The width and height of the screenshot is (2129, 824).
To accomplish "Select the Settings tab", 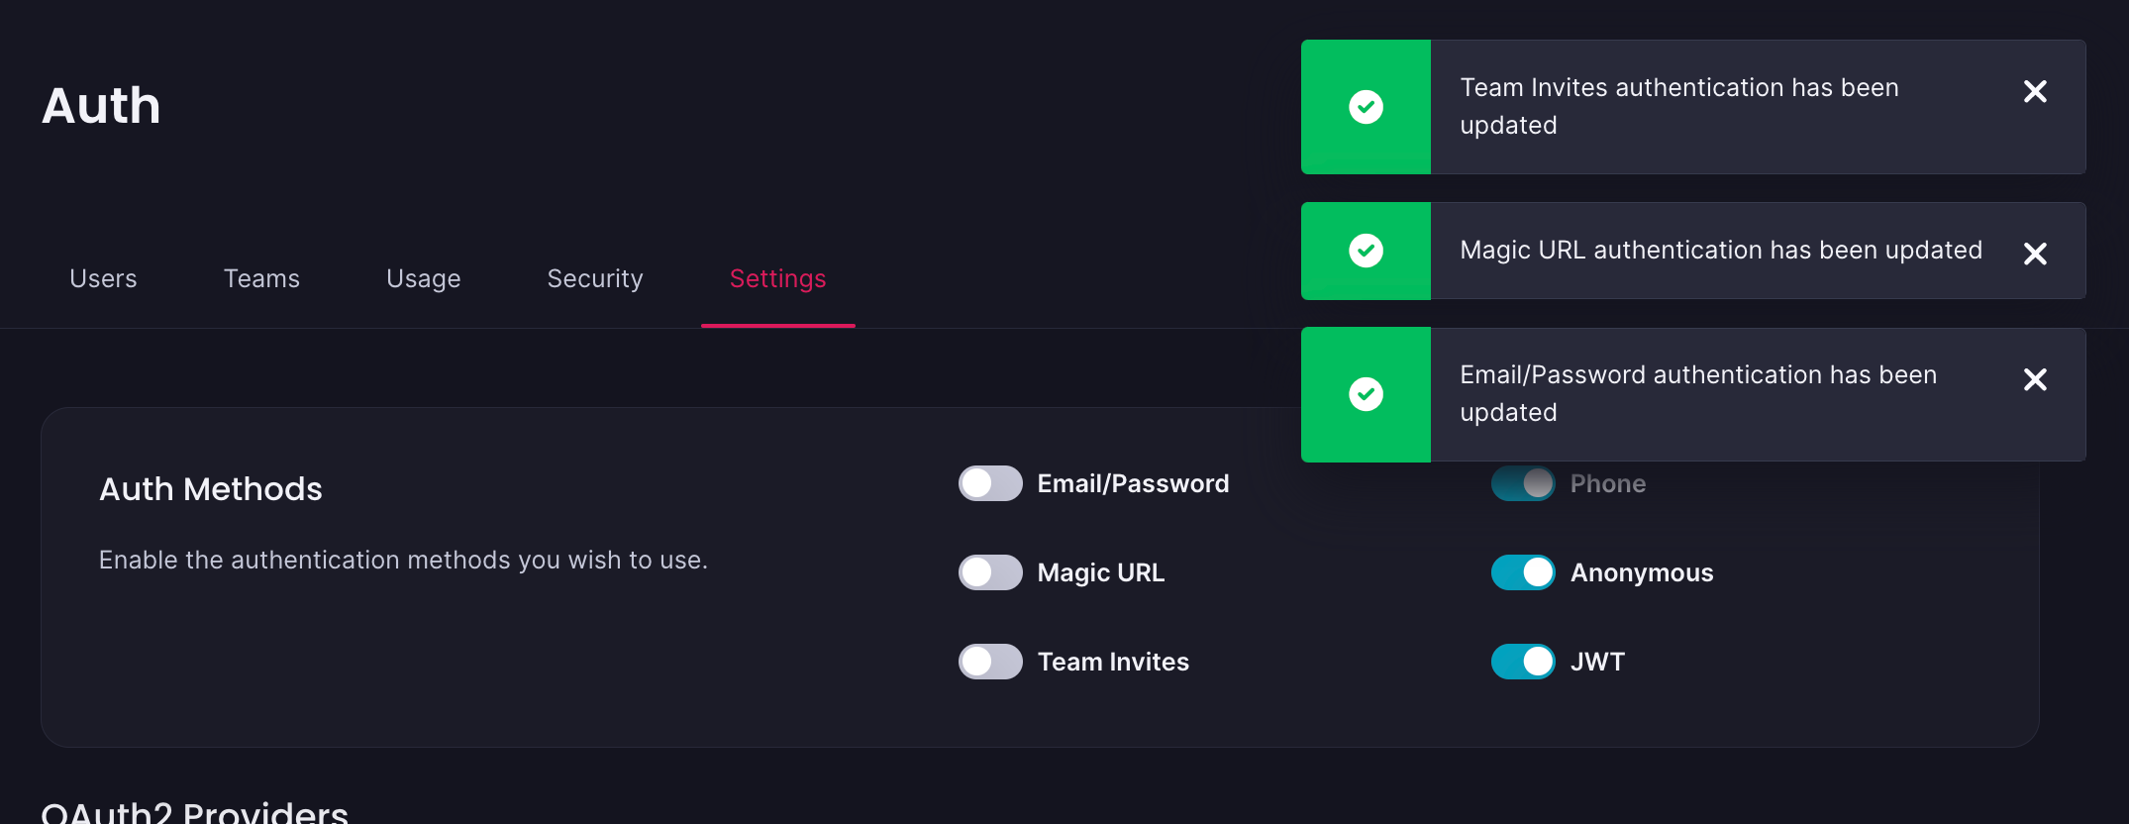I will 777,278.
